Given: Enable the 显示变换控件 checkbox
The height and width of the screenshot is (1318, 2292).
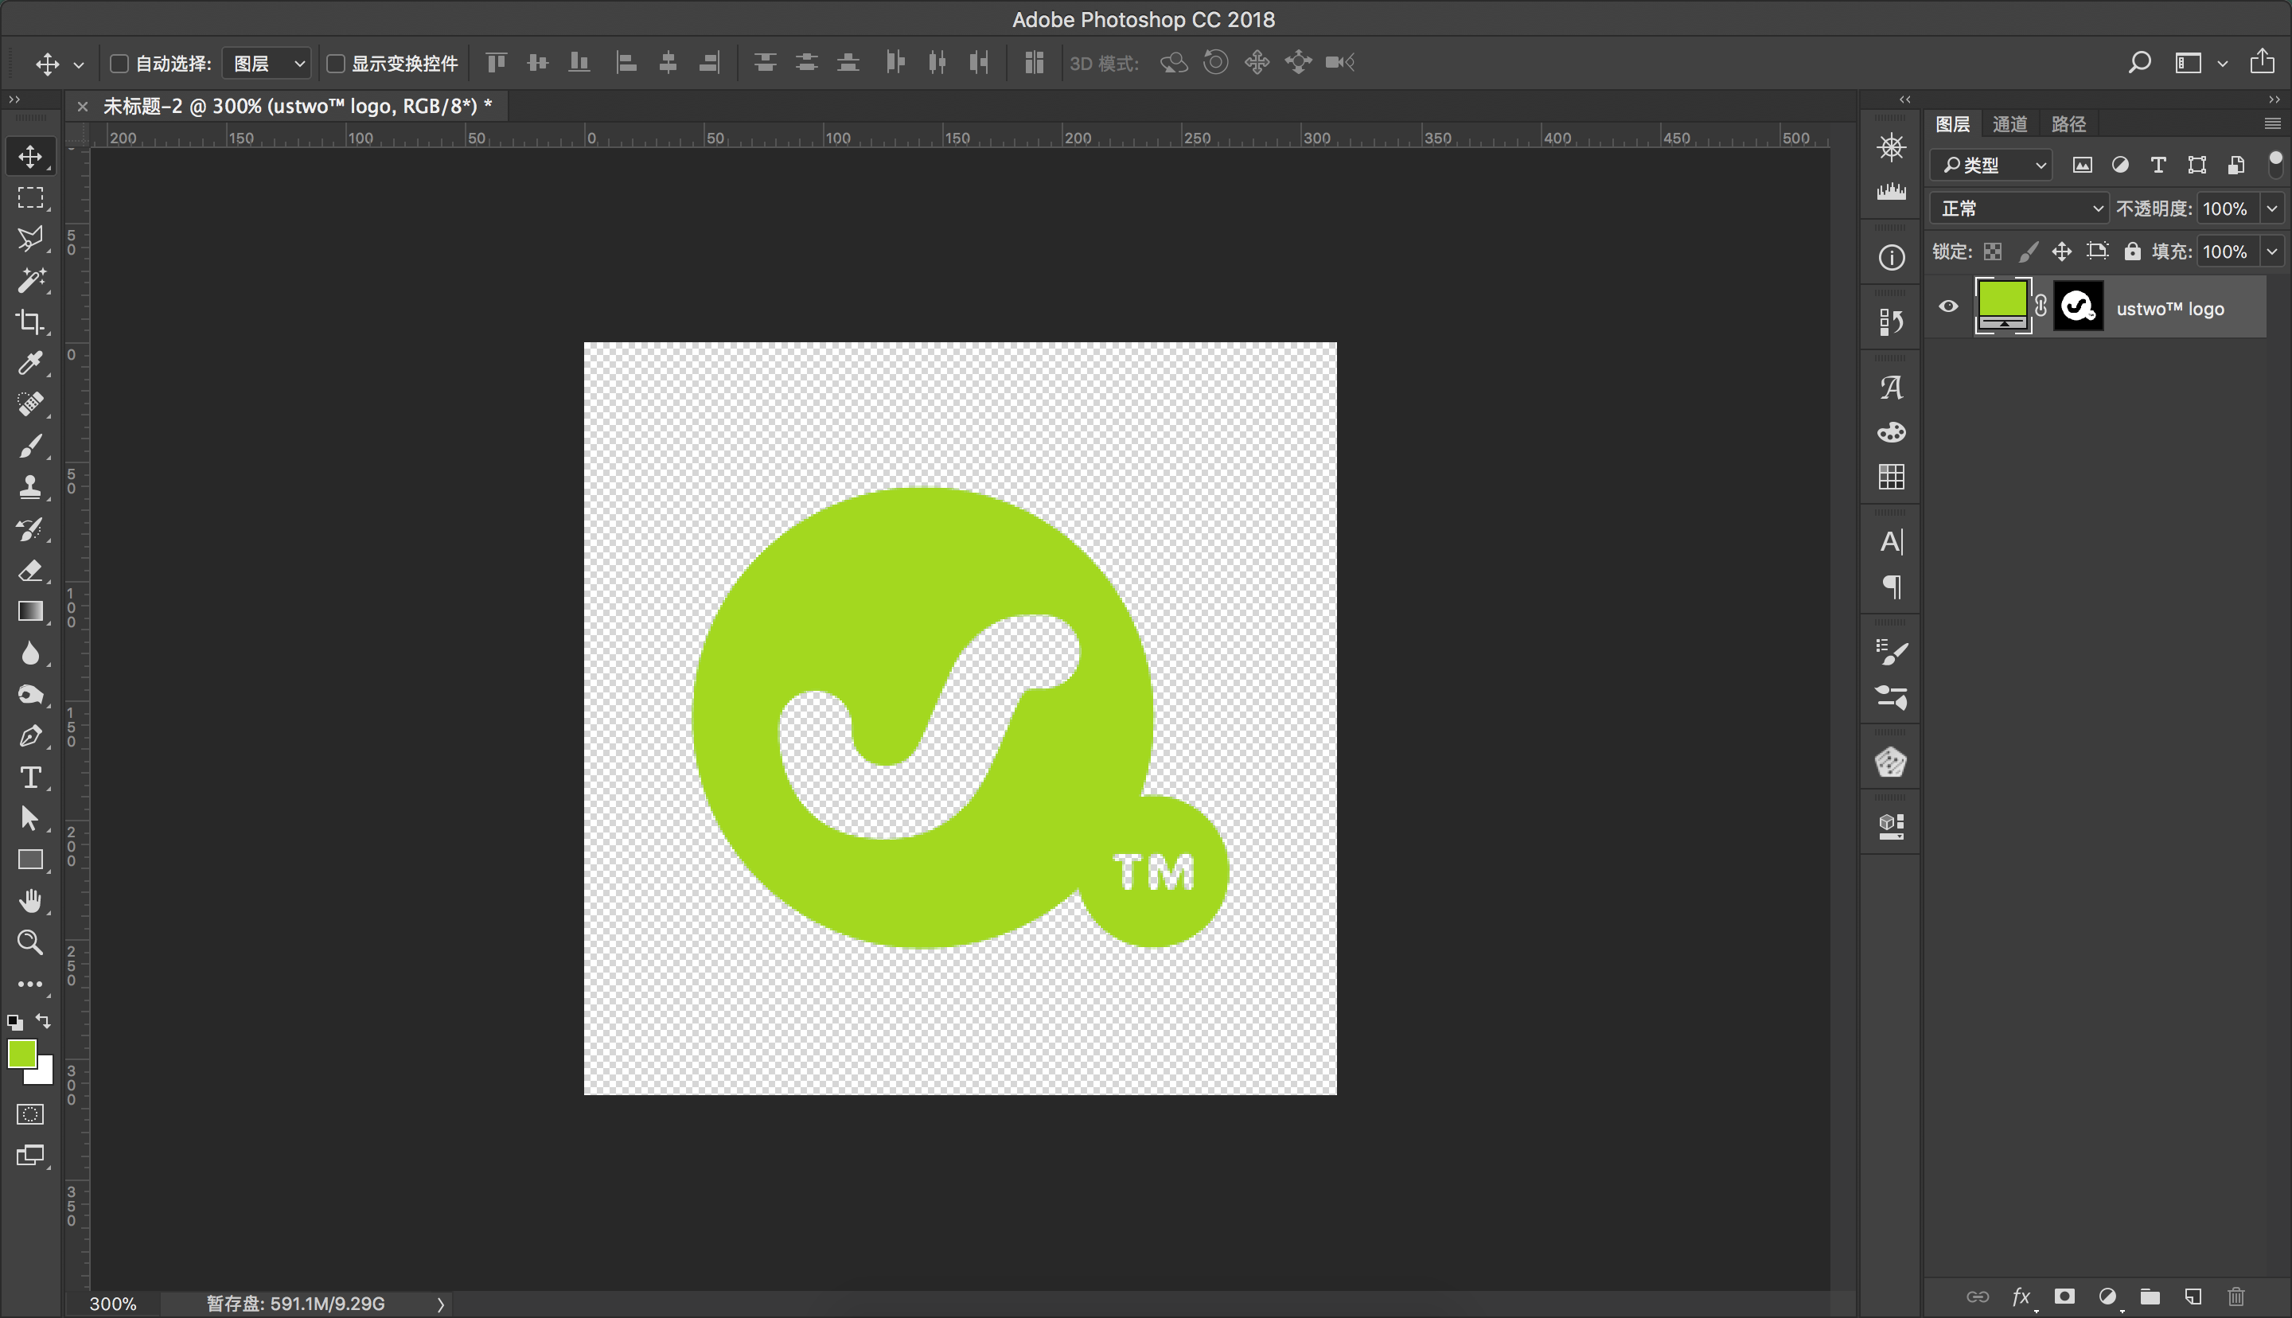Looking at the screenshot, I should 335,64.
